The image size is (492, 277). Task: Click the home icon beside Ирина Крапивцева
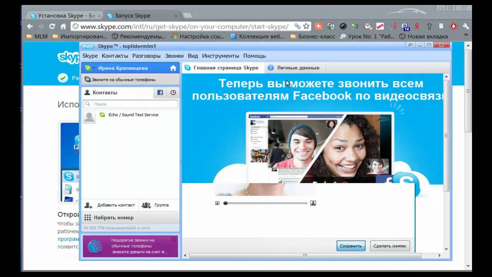[x=173, y=68]
